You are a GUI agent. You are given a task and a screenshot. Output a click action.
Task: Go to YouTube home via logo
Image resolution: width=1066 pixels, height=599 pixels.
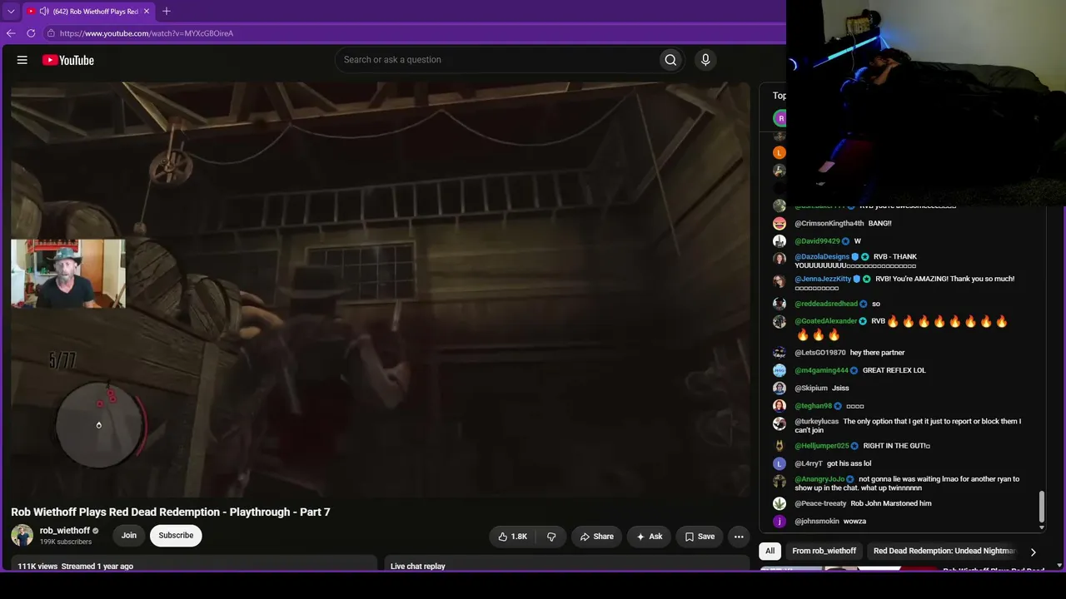pyautogui.click(x=68, y=60)
